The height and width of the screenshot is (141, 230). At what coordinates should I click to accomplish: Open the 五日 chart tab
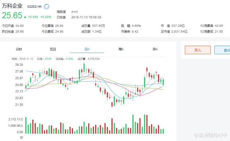point(53,49)
